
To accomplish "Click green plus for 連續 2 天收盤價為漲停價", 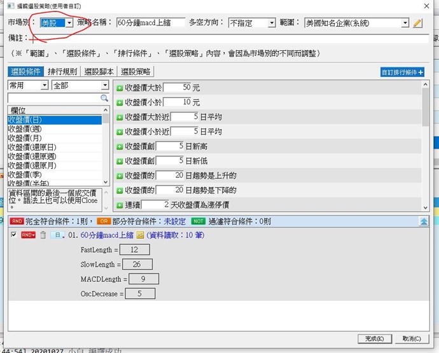I will tap(120, 205).
